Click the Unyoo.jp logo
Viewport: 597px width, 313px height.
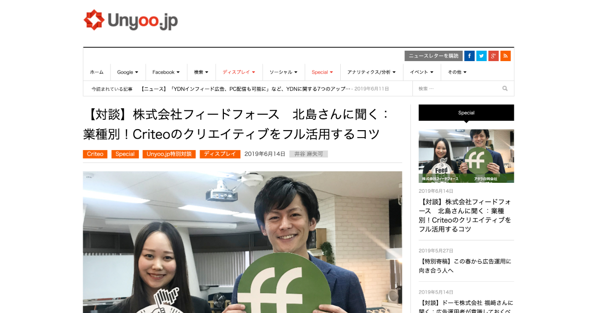[131, 20]
